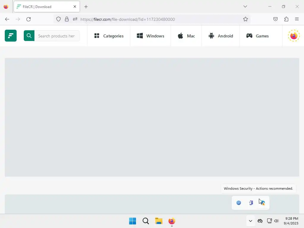List all tabs dropdown arrow
The image size is (304, 228).
[x=245, y=7]
